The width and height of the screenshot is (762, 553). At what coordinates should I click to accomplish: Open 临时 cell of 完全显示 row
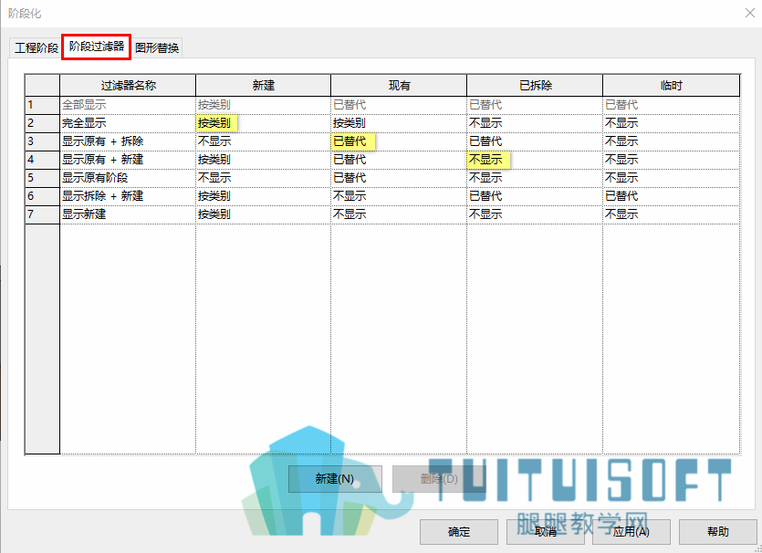(671, 123)
